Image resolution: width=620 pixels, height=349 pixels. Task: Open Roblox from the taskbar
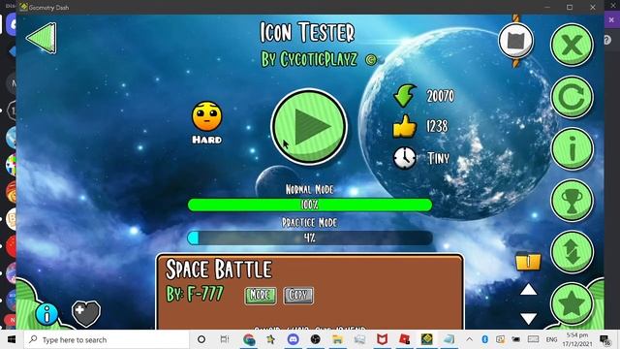coord(405,339)
